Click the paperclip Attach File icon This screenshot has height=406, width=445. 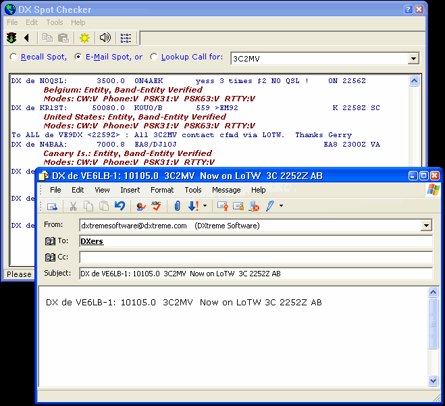[177, 206]
